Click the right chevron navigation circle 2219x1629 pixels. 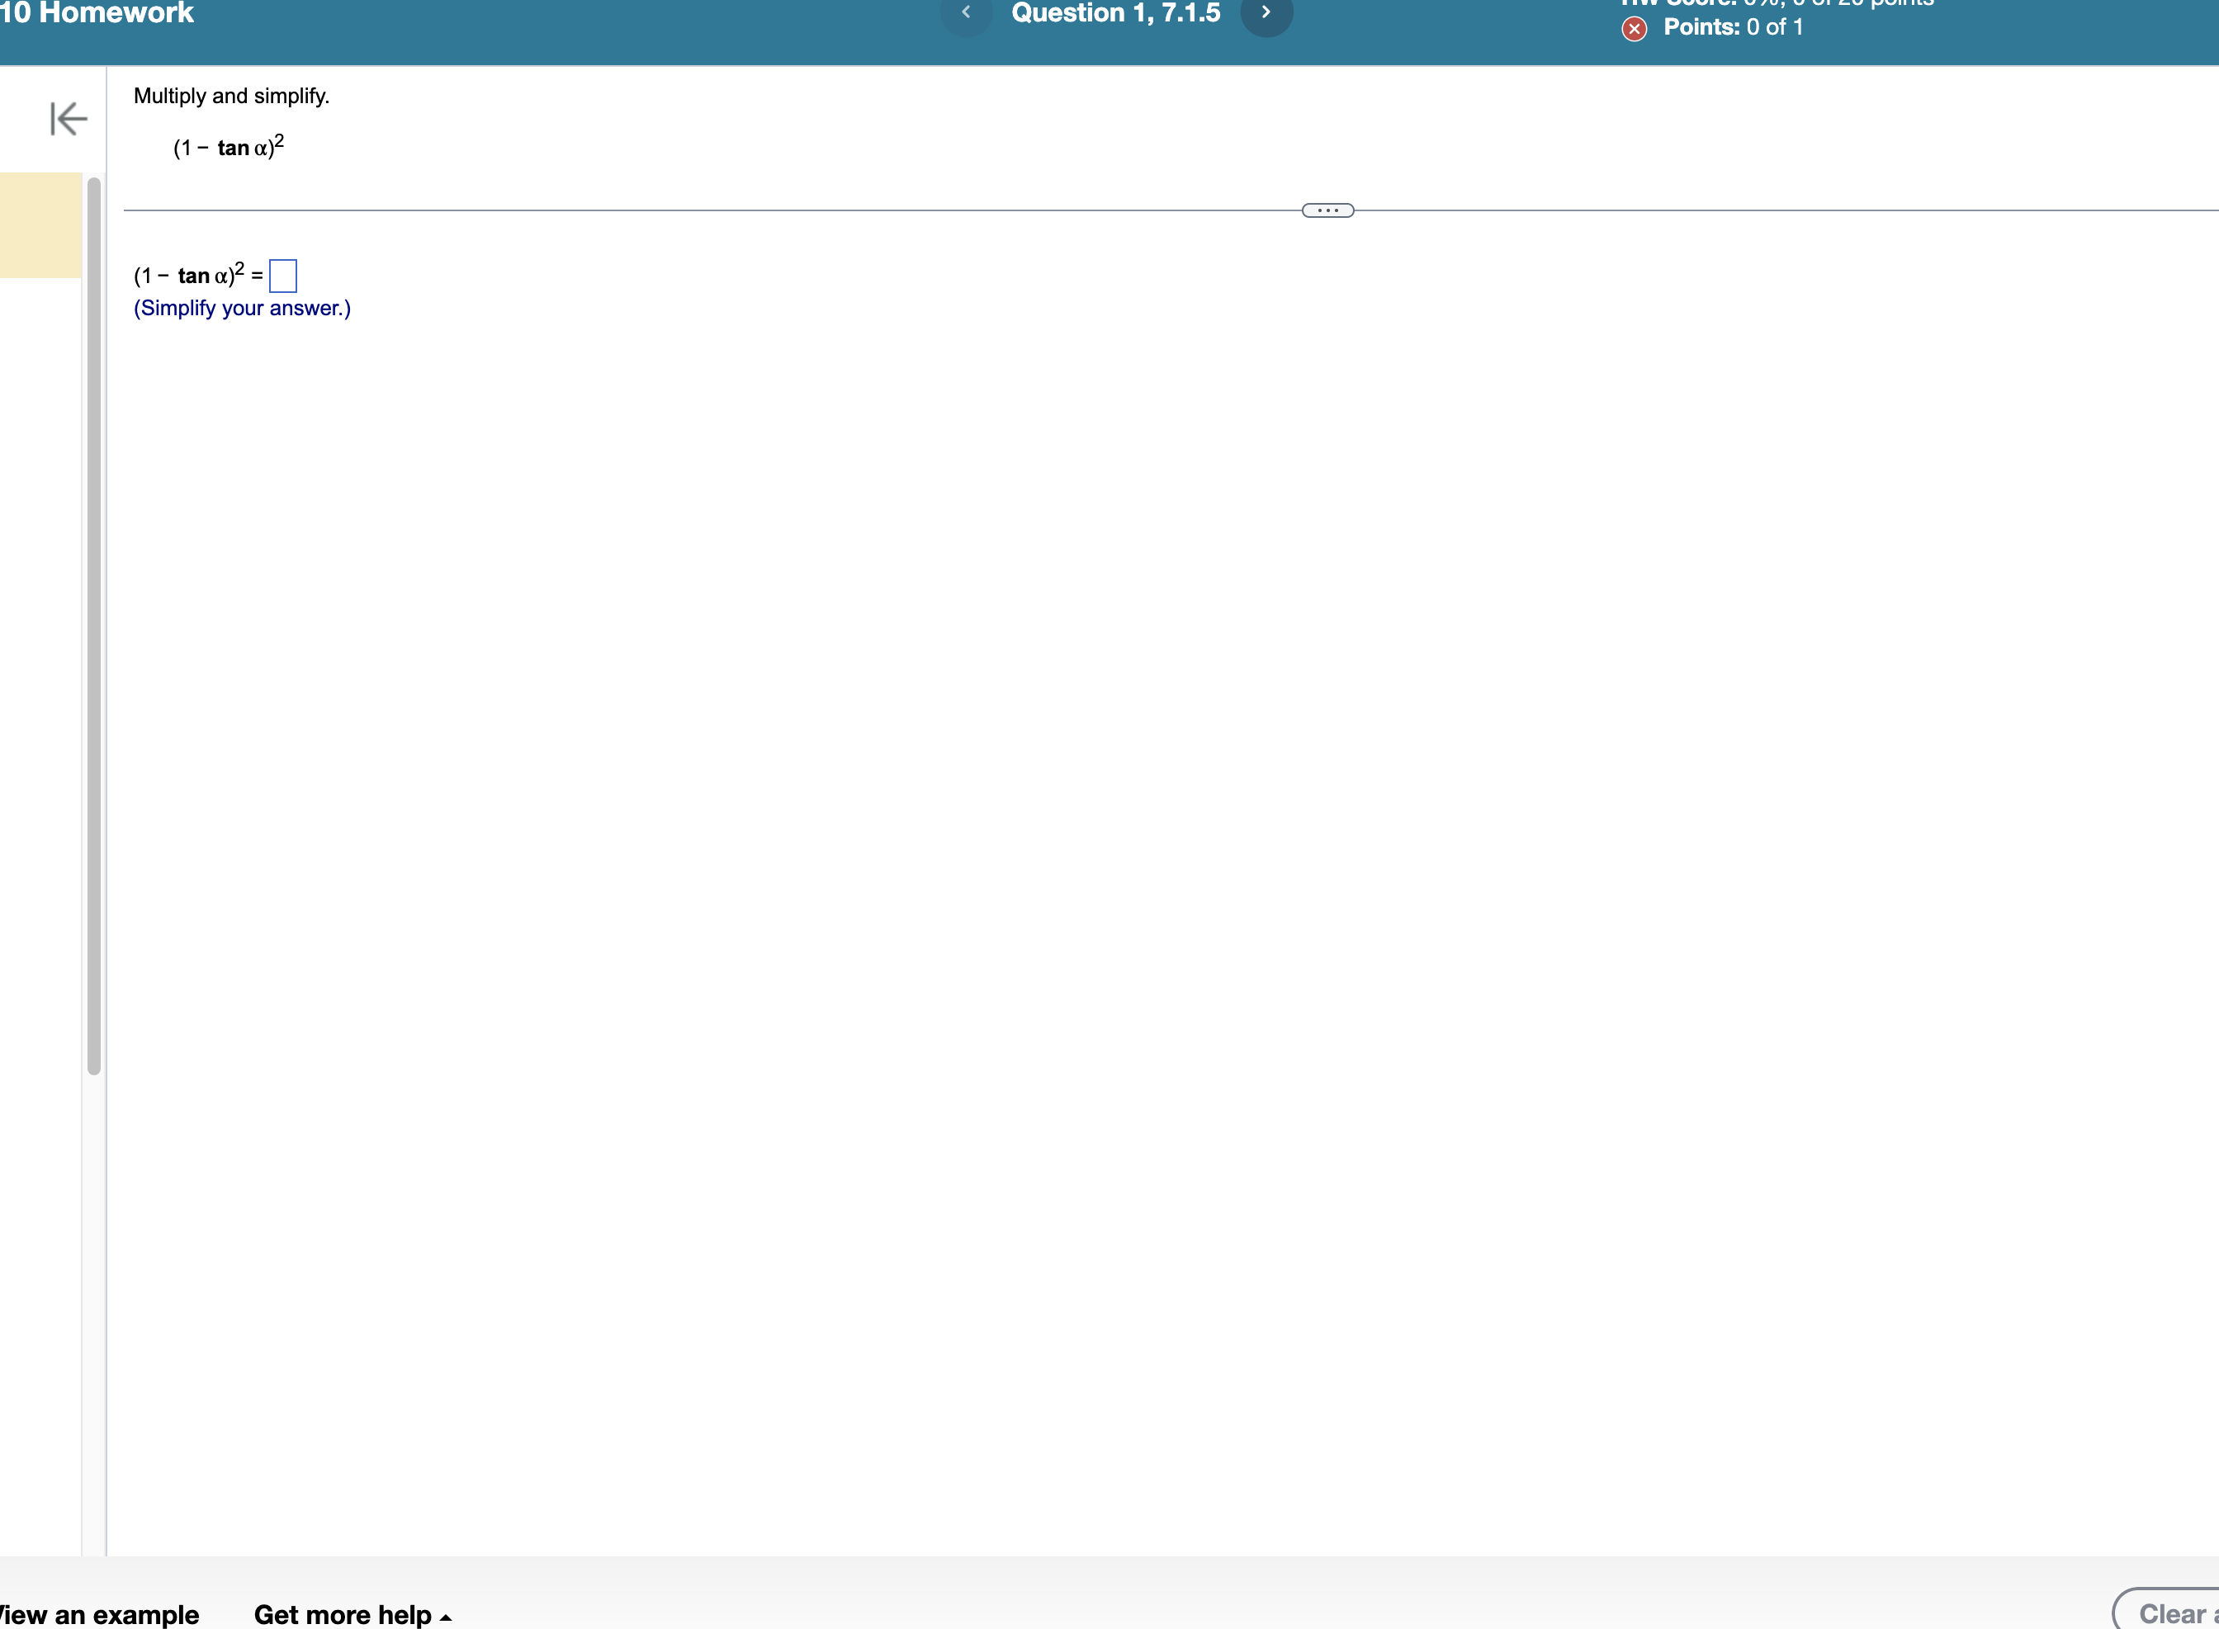click(1266, 14)
